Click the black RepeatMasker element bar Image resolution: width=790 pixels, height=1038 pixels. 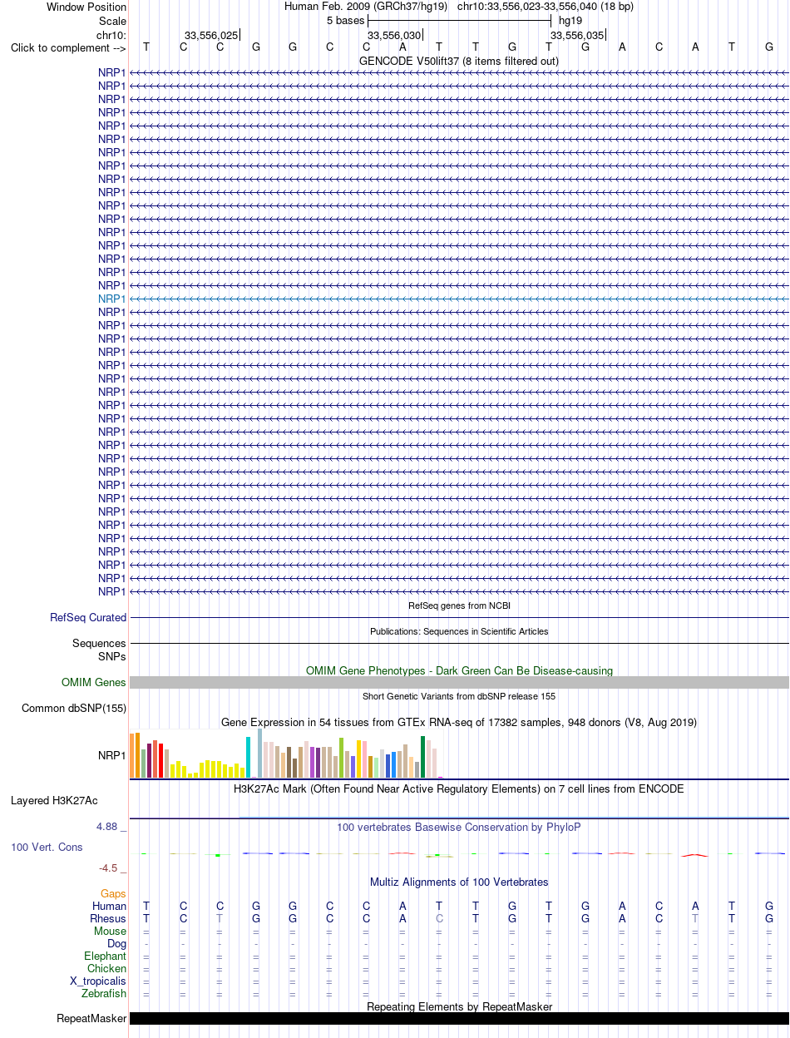(x=459, y=1019)
